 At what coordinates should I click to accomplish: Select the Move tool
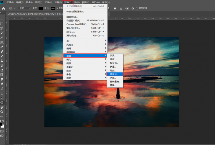[x=2, y=19]
